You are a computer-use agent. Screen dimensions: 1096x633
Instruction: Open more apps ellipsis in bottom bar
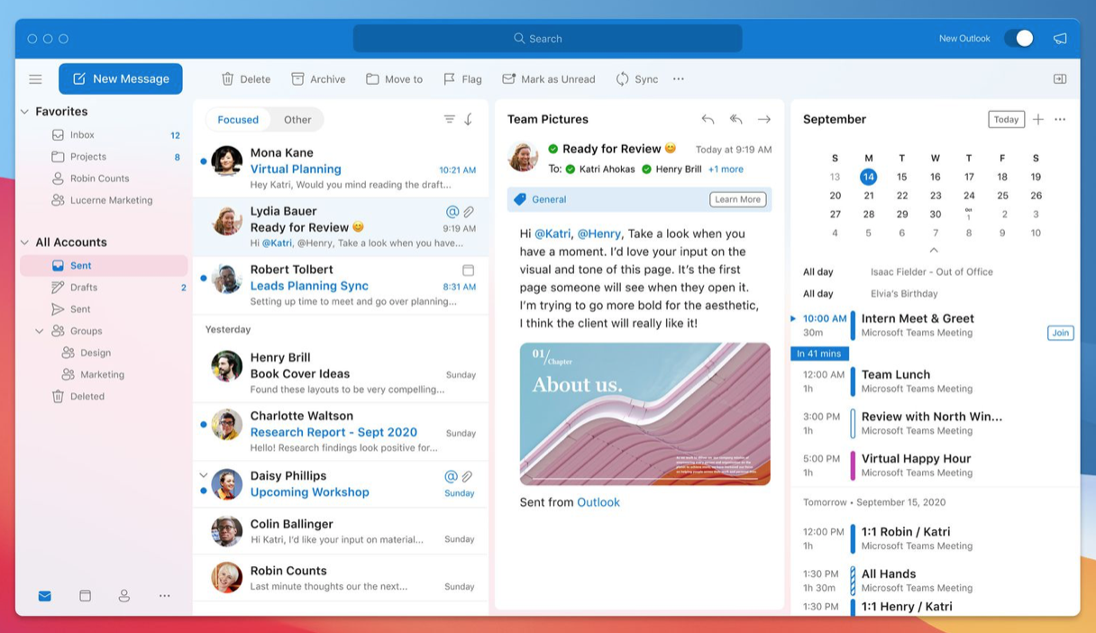pos(164,596)
